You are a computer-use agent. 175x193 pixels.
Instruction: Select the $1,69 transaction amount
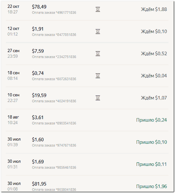click(x=38, y=162)
